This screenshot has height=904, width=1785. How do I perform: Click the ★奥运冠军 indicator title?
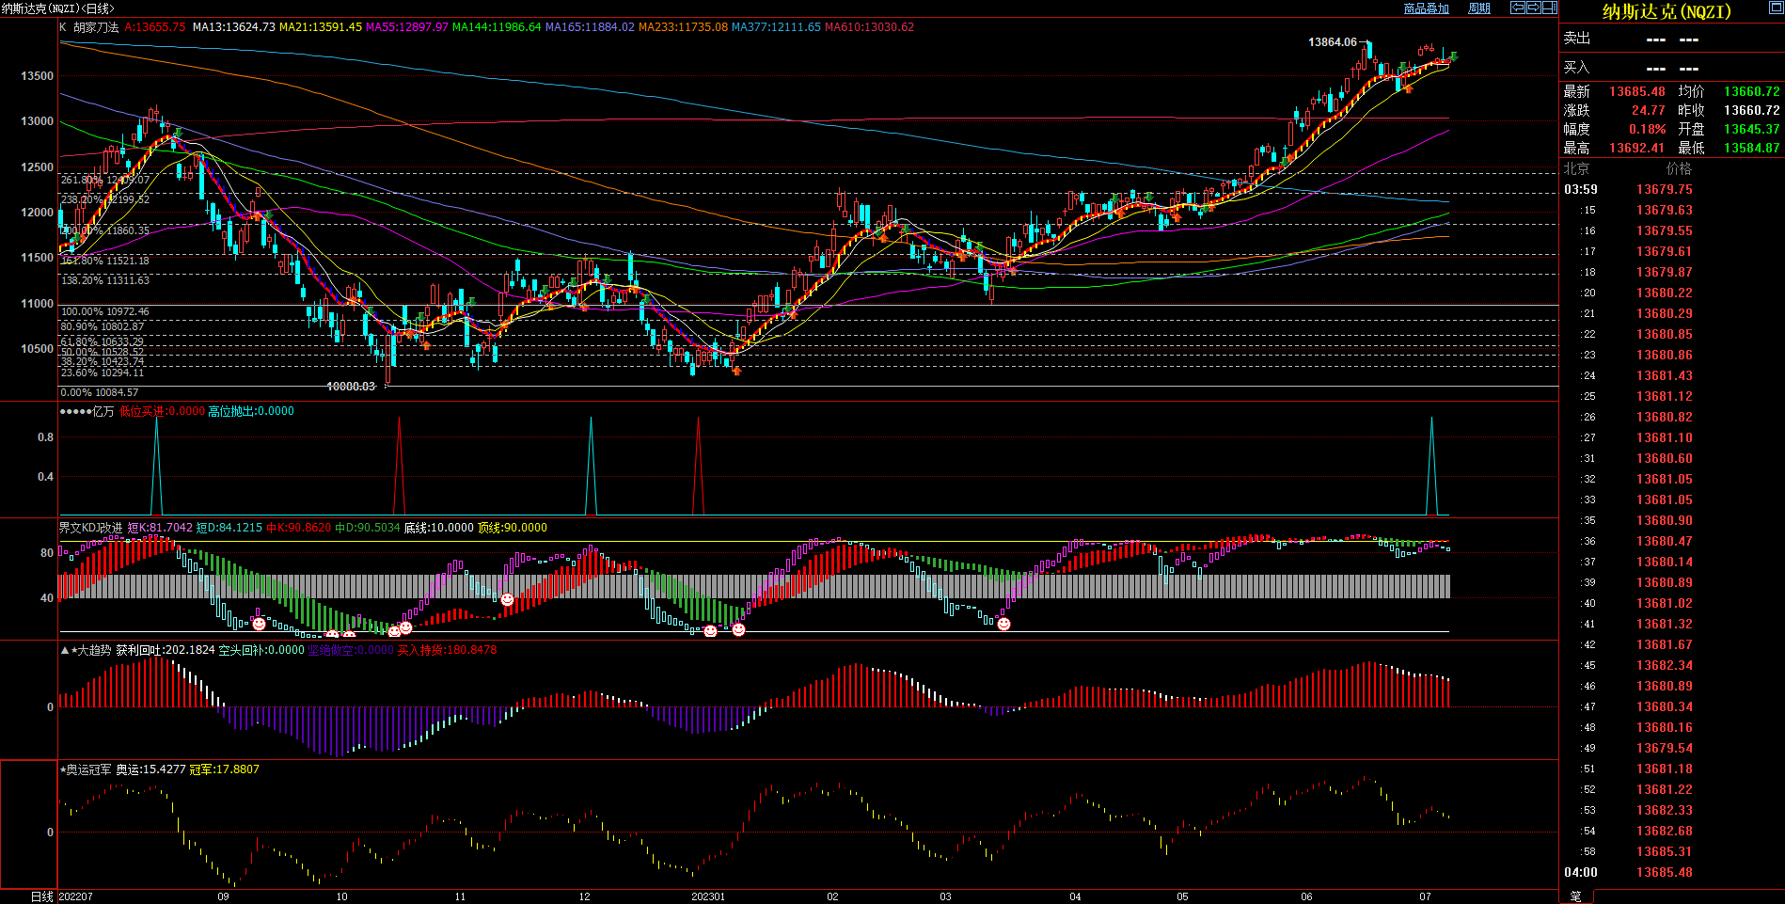[86, 769]
